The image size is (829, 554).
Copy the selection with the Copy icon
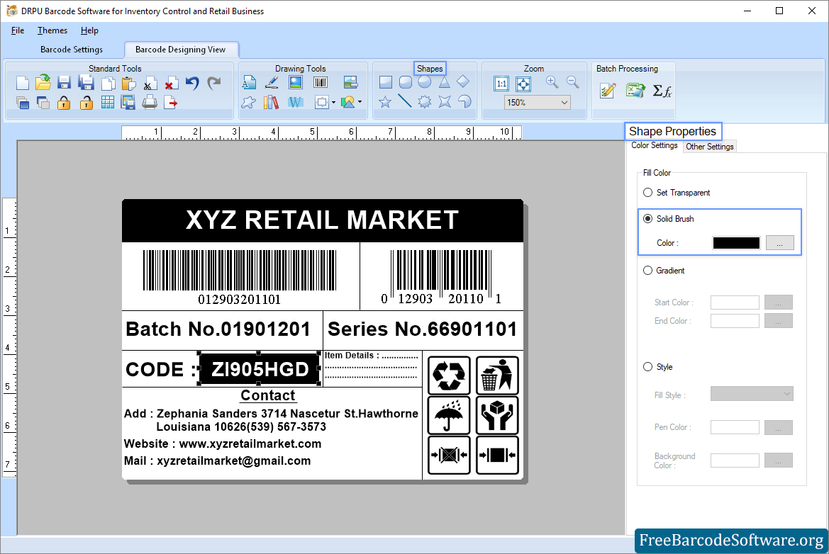pos(108,84)
